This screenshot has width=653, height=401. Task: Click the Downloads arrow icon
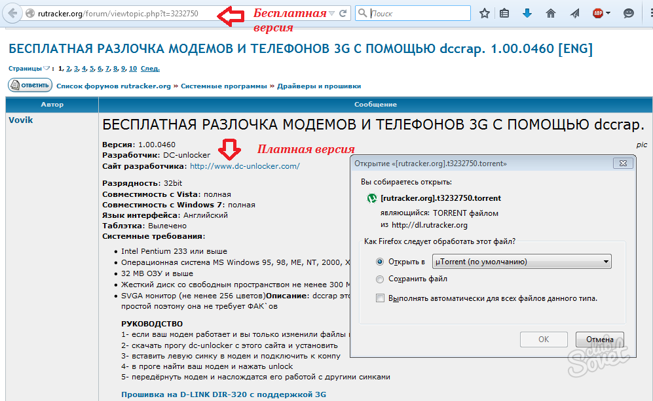point(527,12)
